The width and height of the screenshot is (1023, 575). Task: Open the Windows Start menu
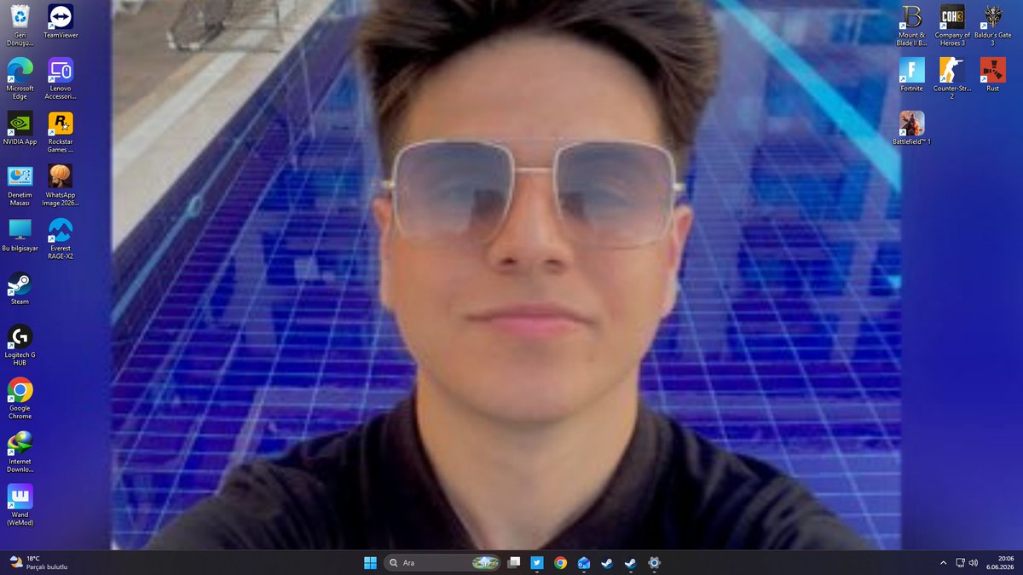[x=371, y=562]
